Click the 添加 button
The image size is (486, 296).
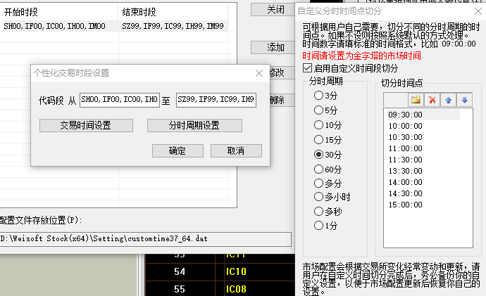(273, 48)
